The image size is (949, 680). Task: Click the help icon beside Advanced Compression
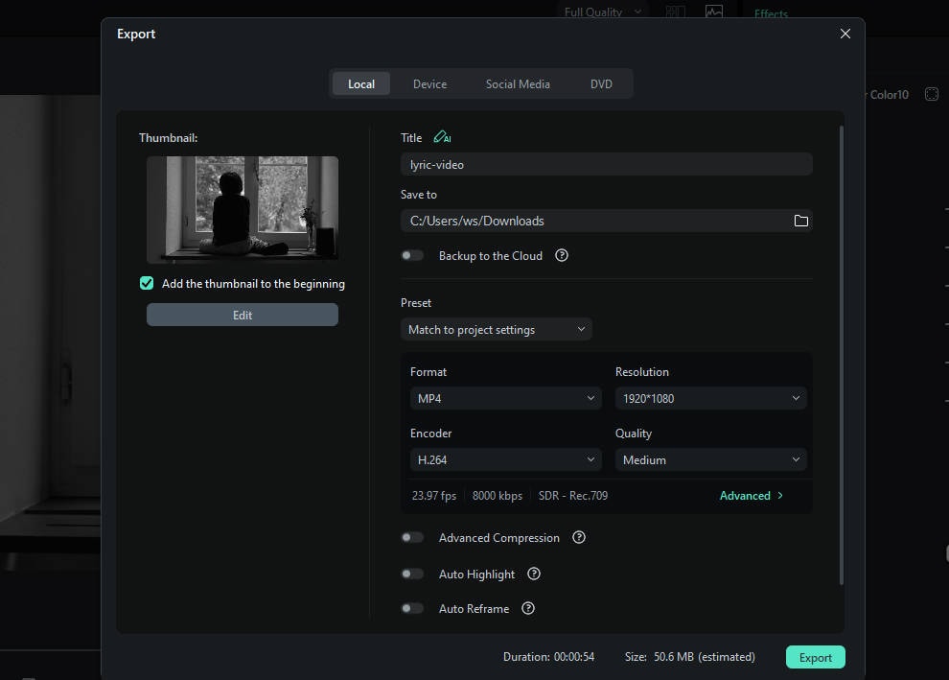click(x=578, y=538)
